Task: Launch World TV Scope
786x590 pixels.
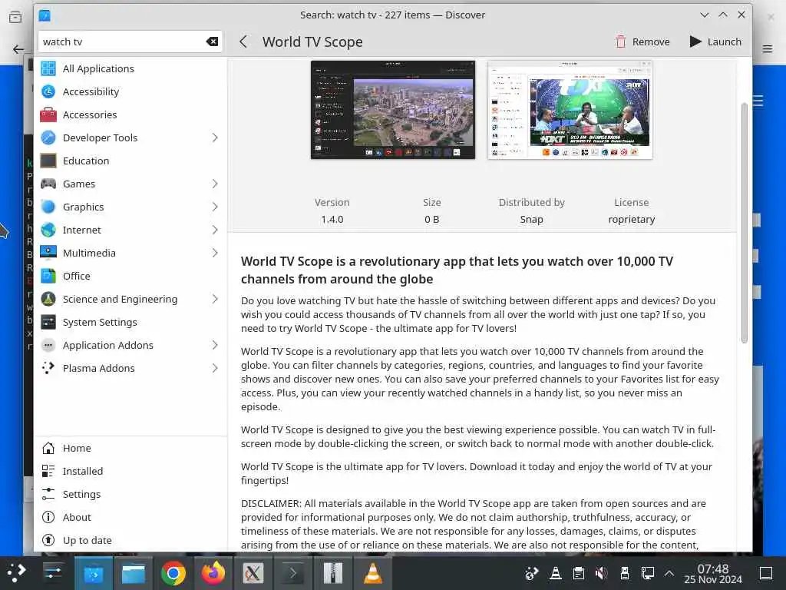Action: tap(715, 41)
